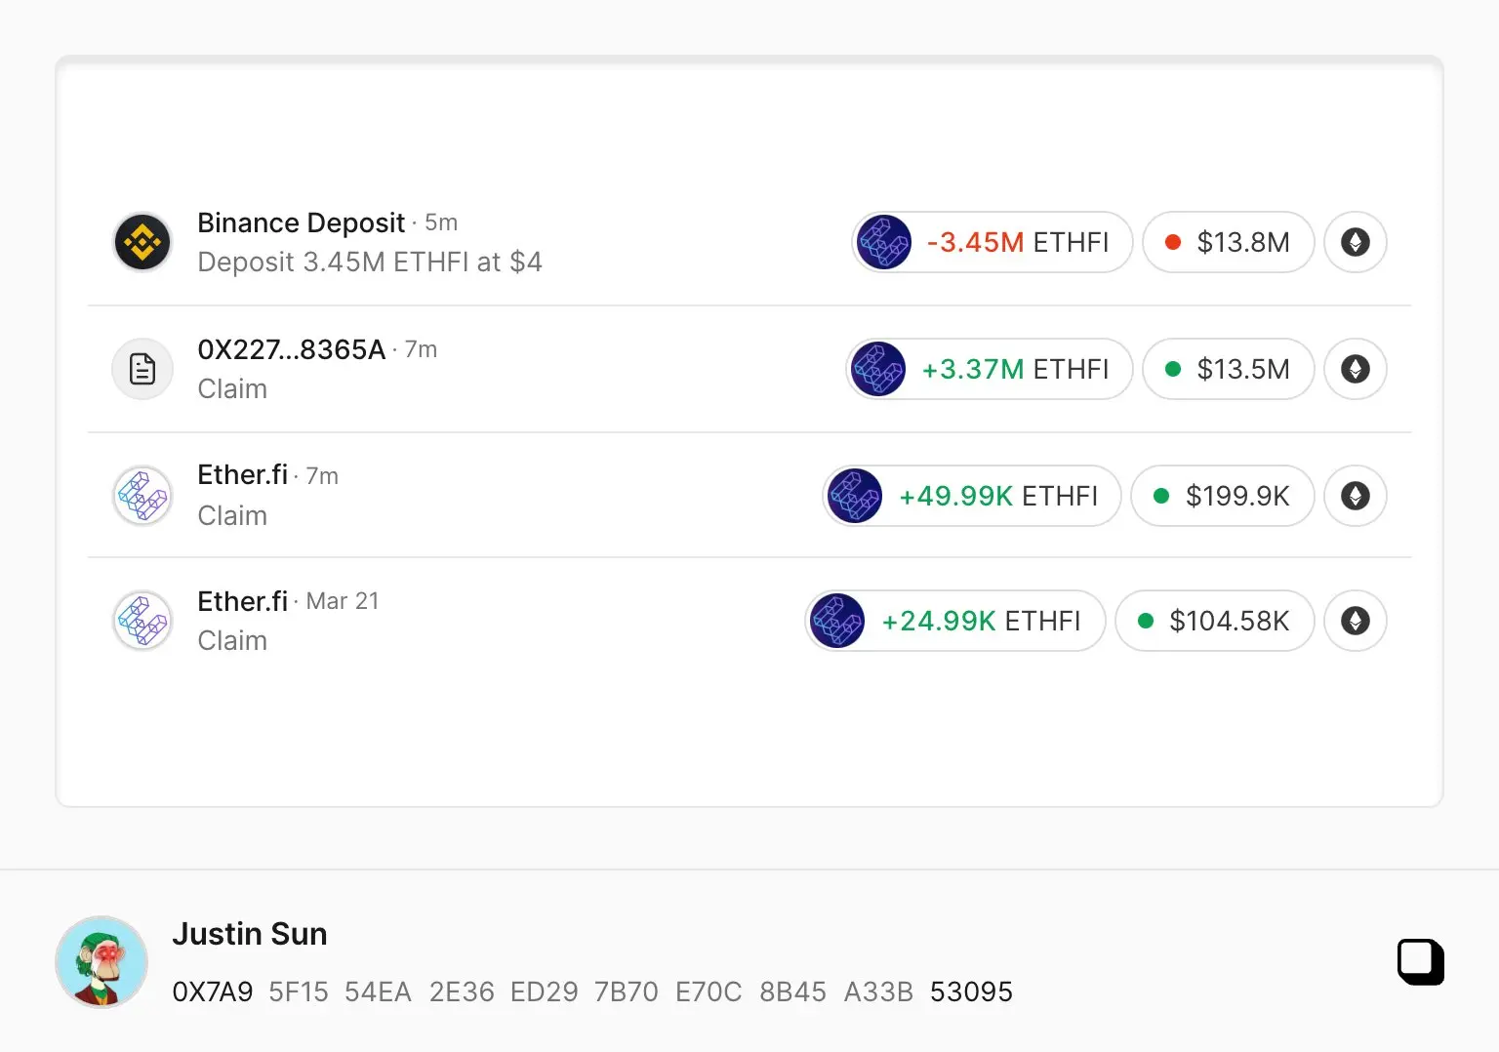Click Justin Sun's ape avatar thumbnail

(101, 961)
